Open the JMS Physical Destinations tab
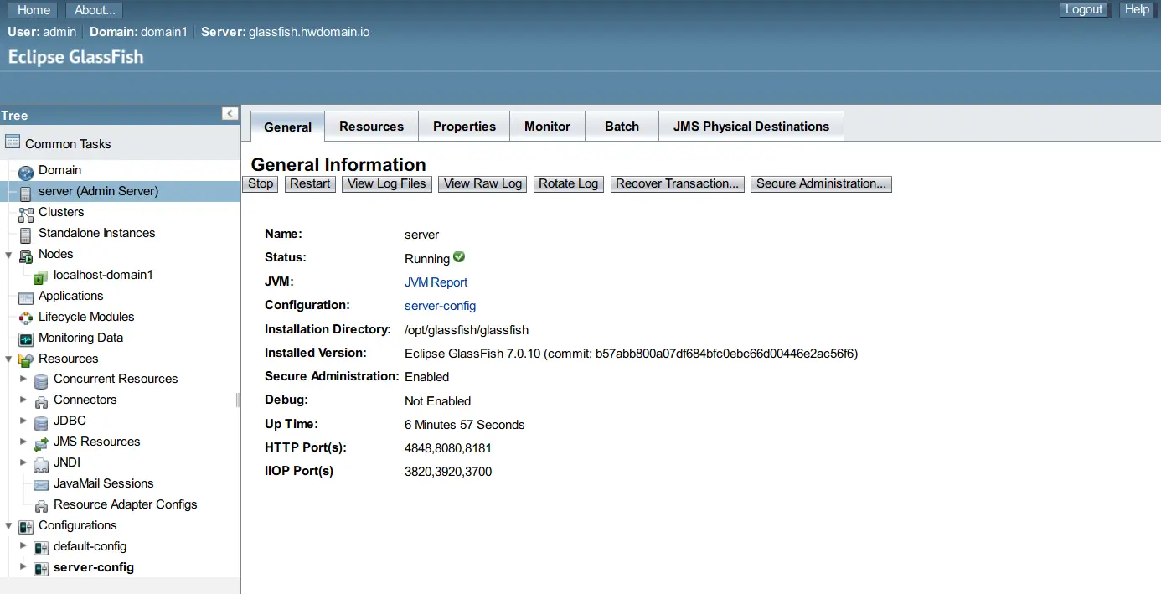1161x594 pixels. (x=751, y=126)
